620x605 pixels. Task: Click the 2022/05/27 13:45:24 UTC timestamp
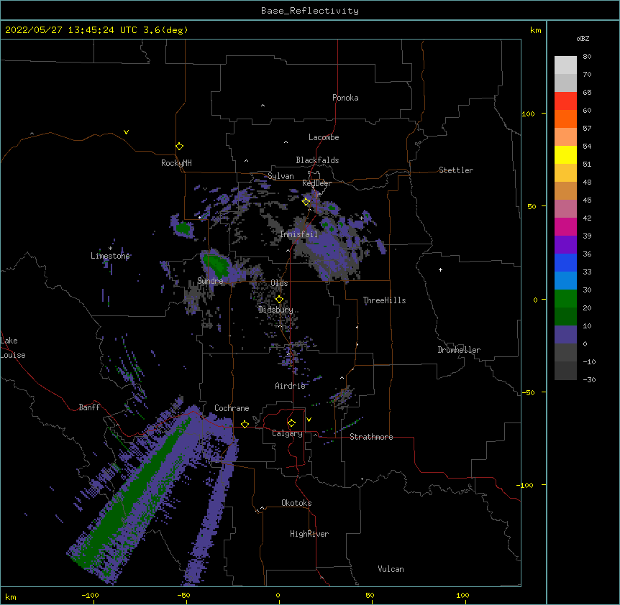[96, 30]
